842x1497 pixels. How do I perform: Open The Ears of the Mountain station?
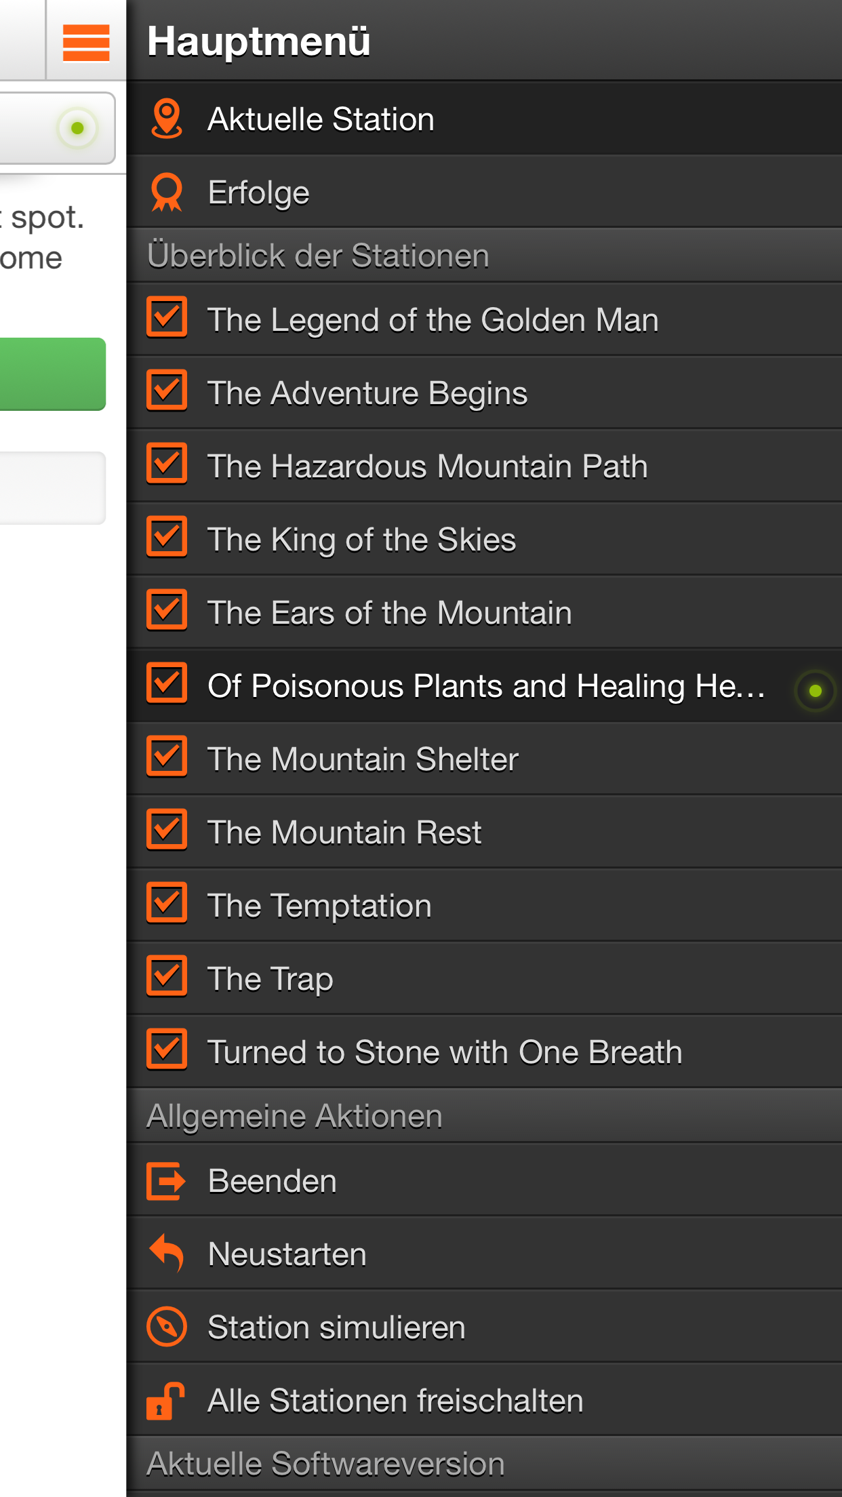(x=389, y=613)
